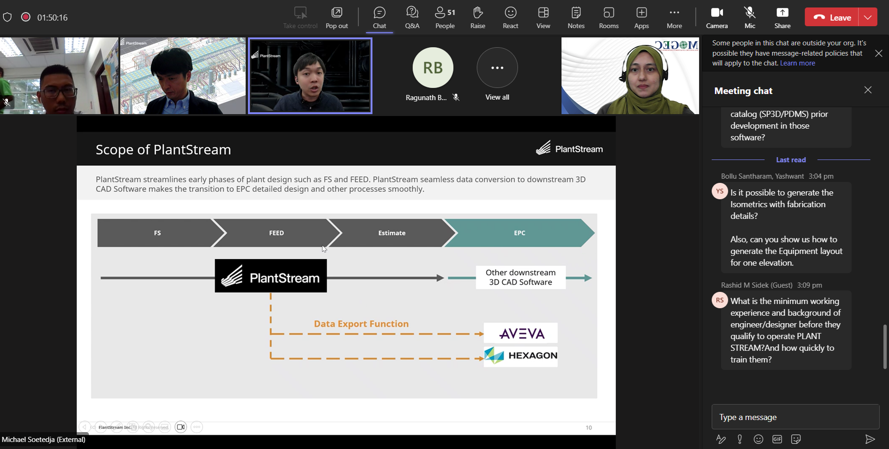Image resolution: width=889 pixels, height=449 pixels.
Task: Click the recording indicator icon
Action: click(26, 17)
